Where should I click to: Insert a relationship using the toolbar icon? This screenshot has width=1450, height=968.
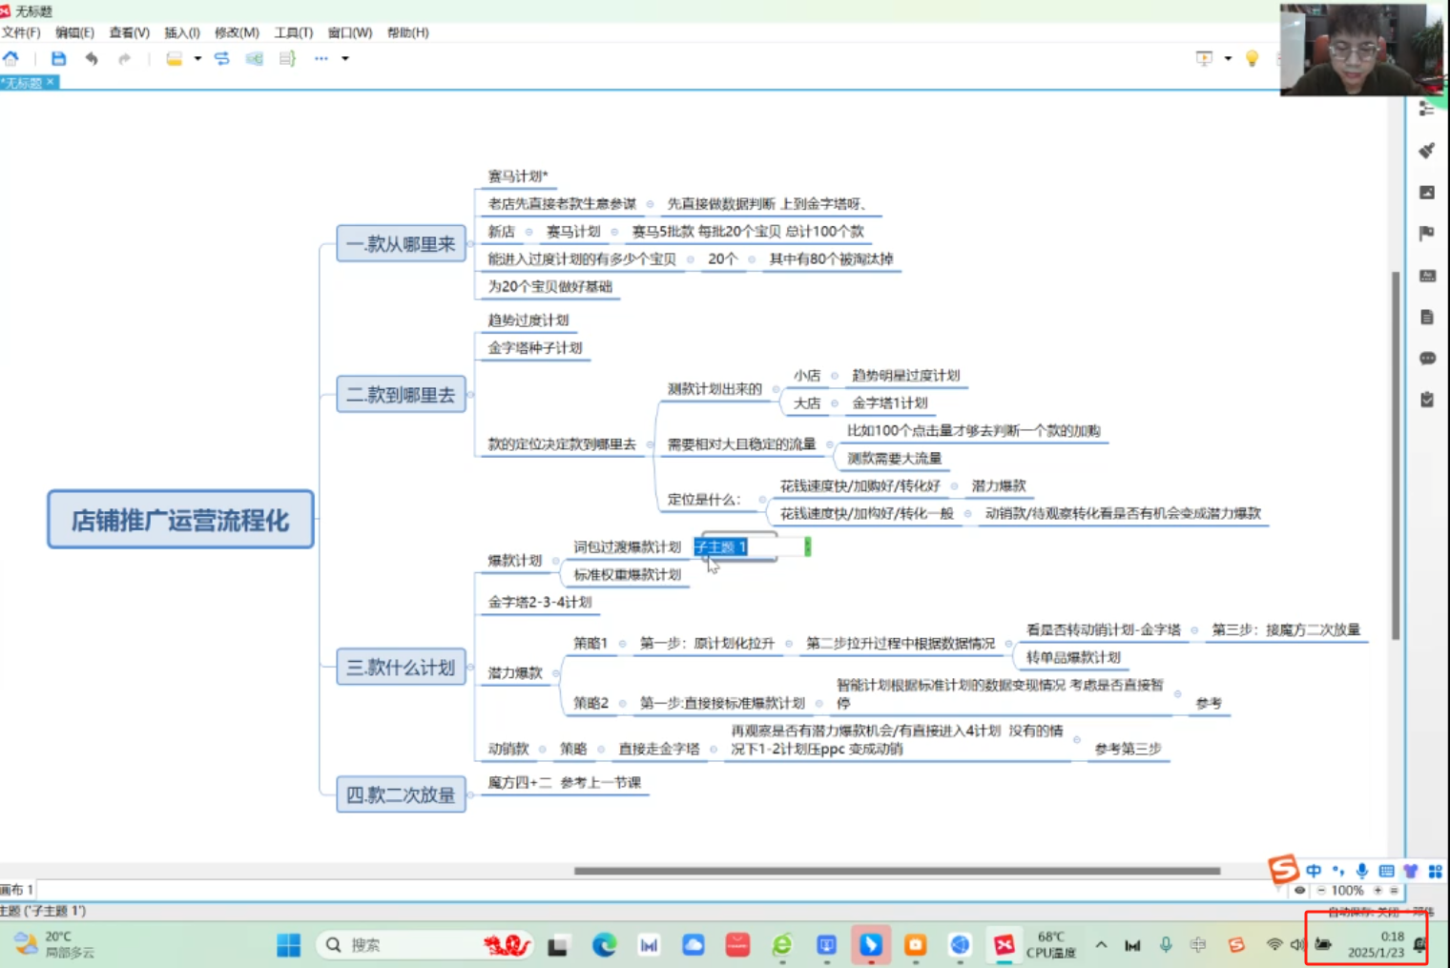coord(222,58)
